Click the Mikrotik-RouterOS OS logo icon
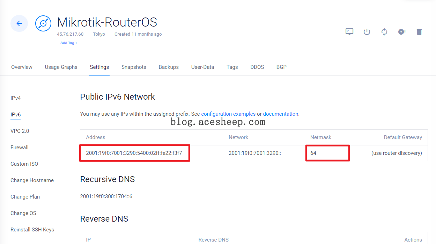This screenshot has height=244, width=436. (44, 23)
